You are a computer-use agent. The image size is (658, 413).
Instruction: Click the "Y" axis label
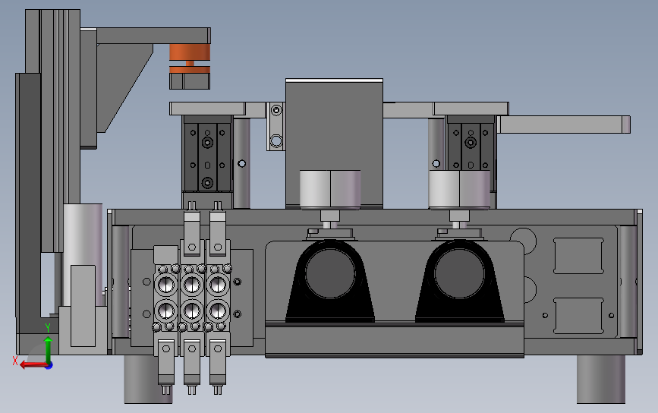point(48,328)
